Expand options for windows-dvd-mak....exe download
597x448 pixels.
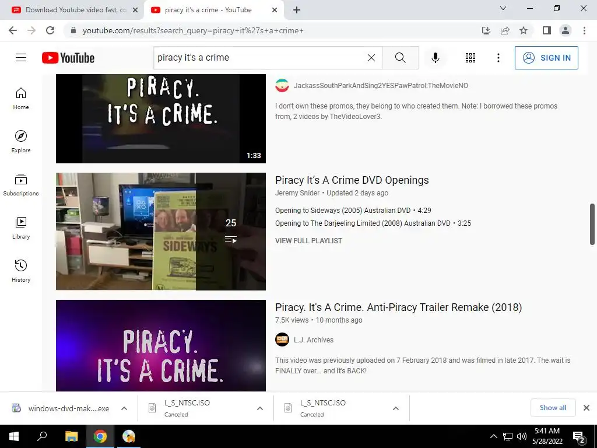click(124, 408)
